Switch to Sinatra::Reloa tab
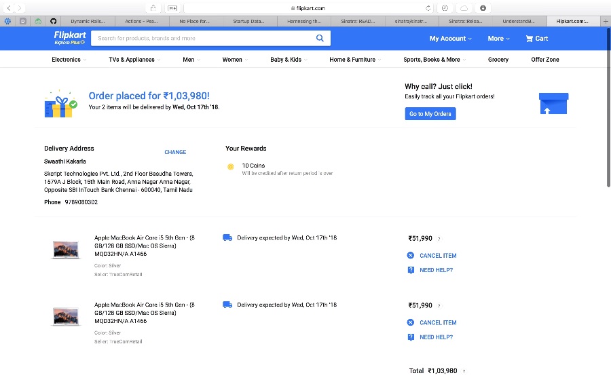The image size is (611, 382). point(465,22)
